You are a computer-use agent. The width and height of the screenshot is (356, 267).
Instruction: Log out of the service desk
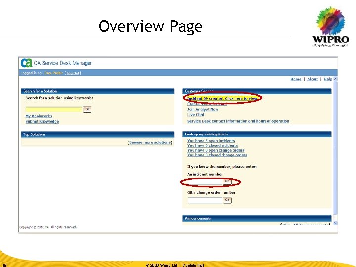(72, 73)
